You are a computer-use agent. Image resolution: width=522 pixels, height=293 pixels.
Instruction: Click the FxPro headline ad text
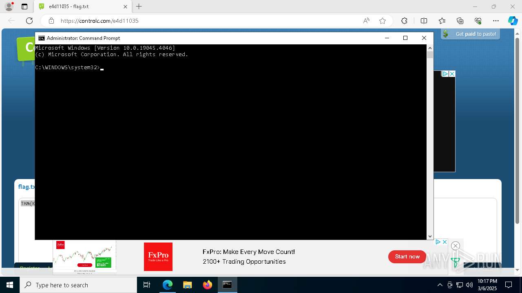pyautogui.click(x=249, y=252)
